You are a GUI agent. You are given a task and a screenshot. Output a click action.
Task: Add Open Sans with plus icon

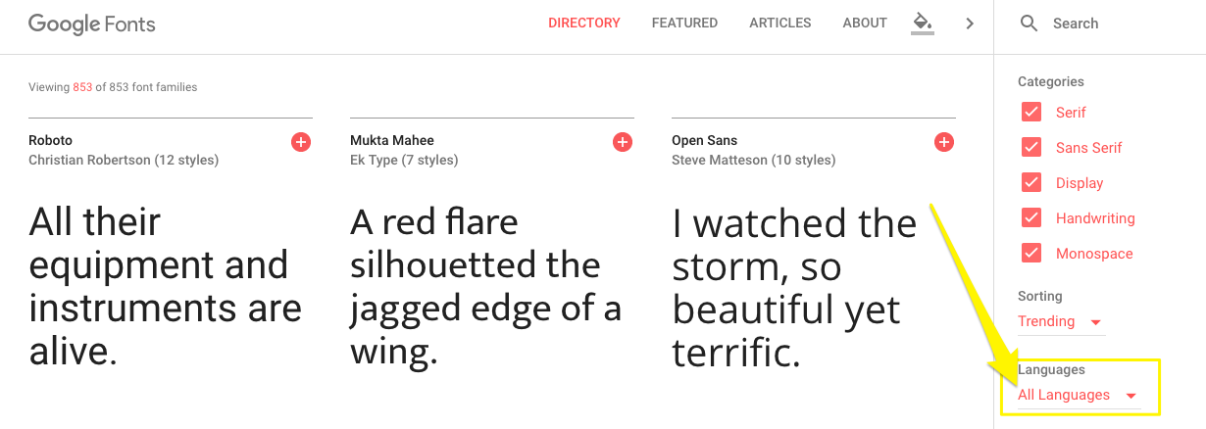pyautogui.click(x=944, y=142)
